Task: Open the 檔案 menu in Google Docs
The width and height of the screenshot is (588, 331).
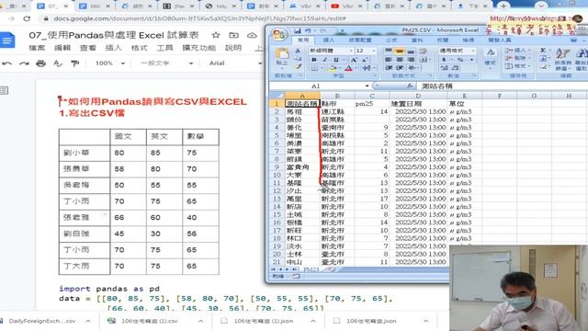Action: (x=37, y=48)
